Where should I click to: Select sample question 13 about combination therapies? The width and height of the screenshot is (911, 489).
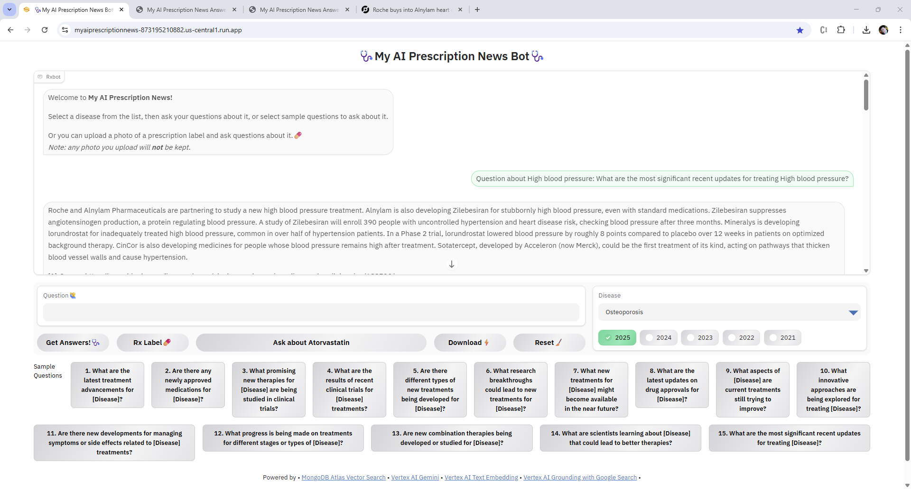click(452, 438)
